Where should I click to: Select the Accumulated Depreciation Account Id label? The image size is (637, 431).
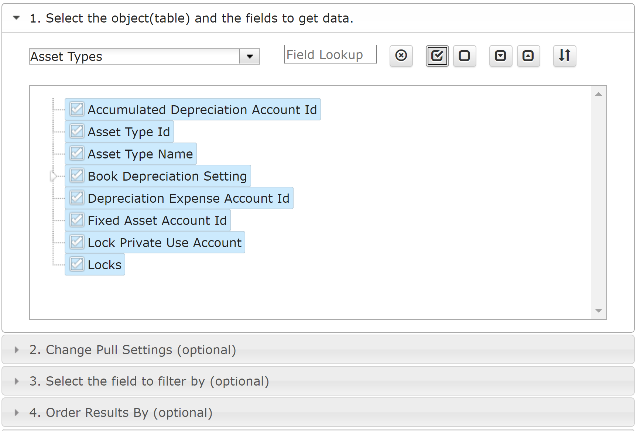(202, 110)
